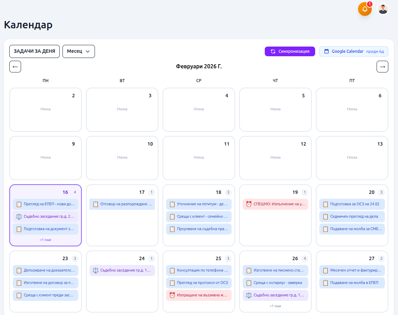Go to previous month with left arrow
Screen dimensions: 398x315
(x=15, y=67)
